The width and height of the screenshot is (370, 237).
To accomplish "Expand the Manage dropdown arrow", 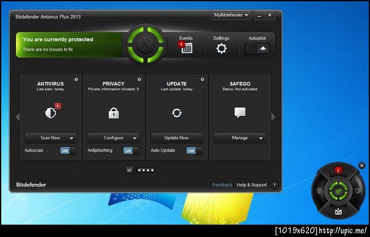I will [x=261, y=138].
